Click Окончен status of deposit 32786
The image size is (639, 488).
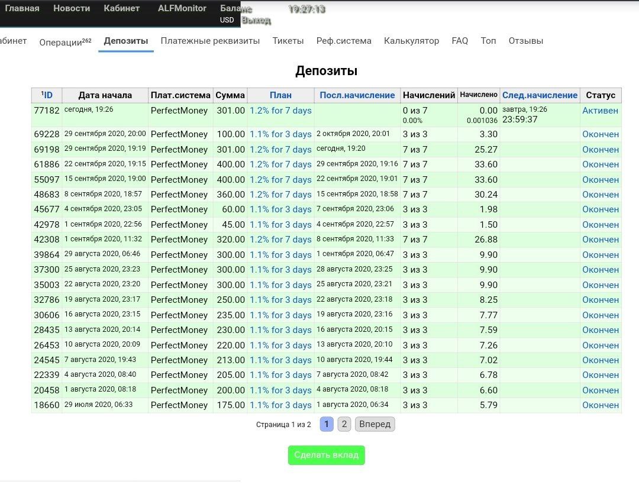click(601, 299)
